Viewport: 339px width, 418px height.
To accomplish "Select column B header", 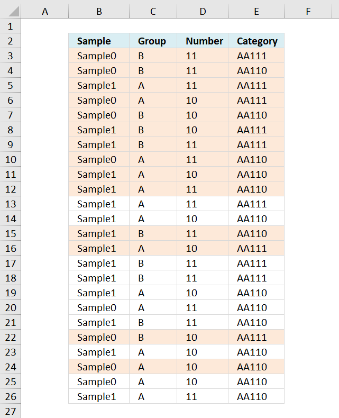I will pos(99,11).
